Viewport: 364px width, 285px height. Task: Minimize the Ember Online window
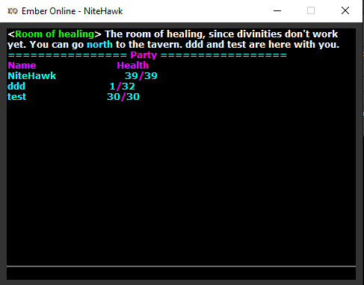277,10
